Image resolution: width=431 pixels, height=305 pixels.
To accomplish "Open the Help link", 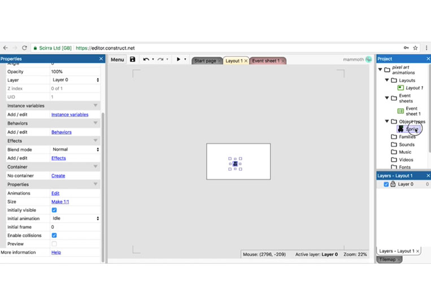I will click(56, 253).
